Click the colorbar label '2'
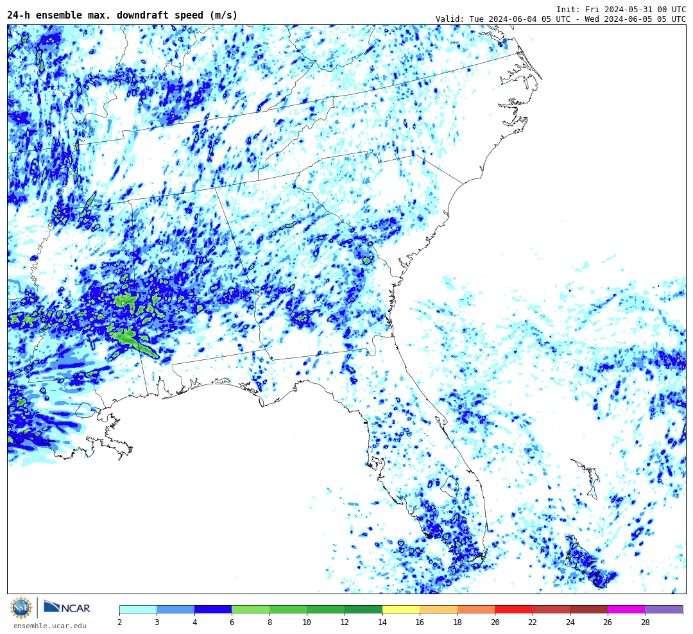Screen dimensions: 693x634 120,622
